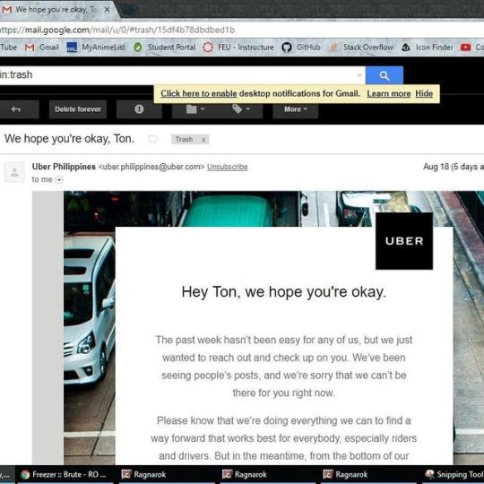Open the YouTube icon bookmark at right
Image resolution: width=484 pixels, height=484 pixels.
[x=465, y=48]
